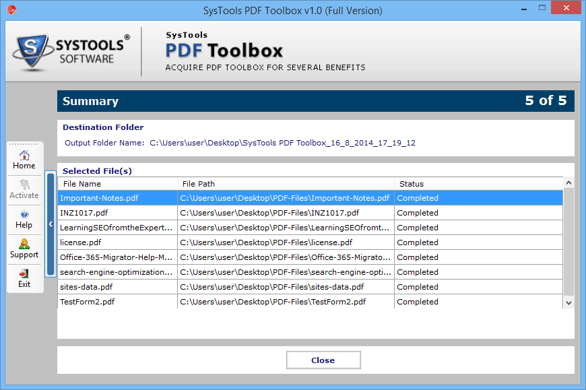Click the file path of INZ1017.pdf
Image resolution: width=586 pixels, height=390 pixels.
tap(269, 213)
